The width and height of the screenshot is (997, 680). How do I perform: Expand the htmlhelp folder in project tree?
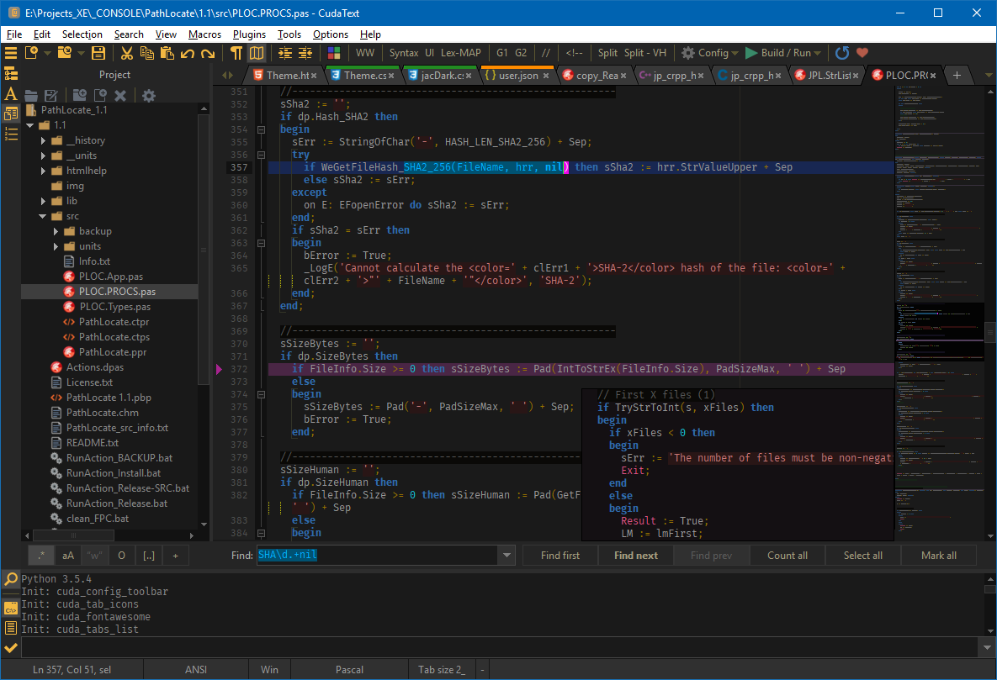tap(43, 171)
